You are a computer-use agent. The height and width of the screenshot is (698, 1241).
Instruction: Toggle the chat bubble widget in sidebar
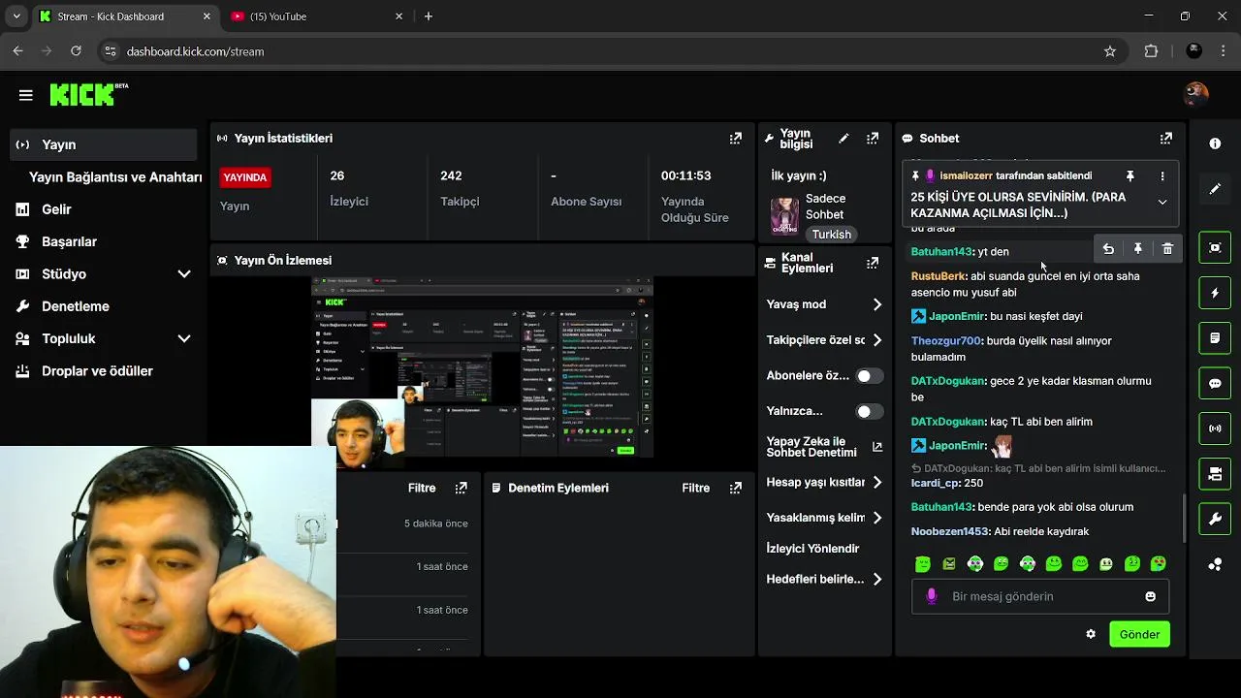pyautogui.click(x=1215, y=383)
